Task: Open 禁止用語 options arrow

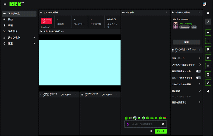Action: (x=200, y=91)
